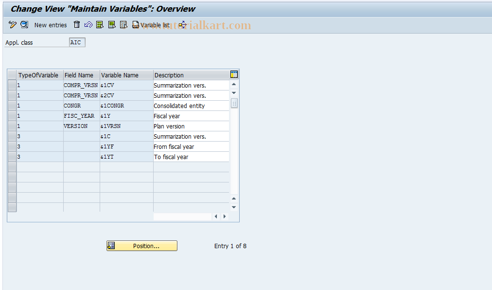Click Variable Name cell '&1C'
492x290 pixels.
pyautogui.click(x=126, y=136)
